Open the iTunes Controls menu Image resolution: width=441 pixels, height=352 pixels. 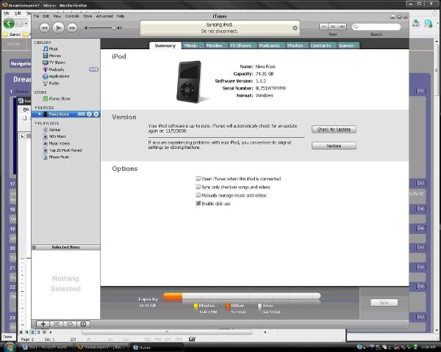[72, 16]
